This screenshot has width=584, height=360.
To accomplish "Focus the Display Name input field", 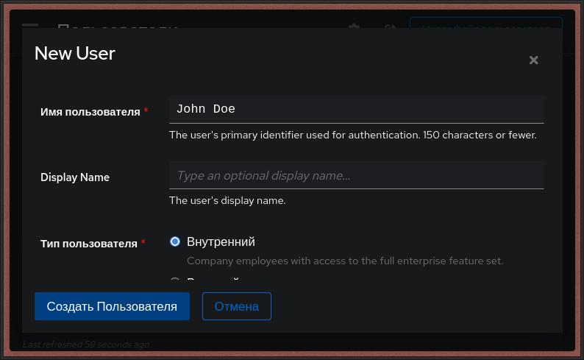I will pos(356,175).
